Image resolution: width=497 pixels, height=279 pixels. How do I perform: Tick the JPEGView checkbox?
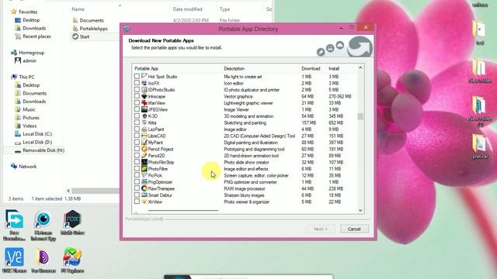coord(137,109)
